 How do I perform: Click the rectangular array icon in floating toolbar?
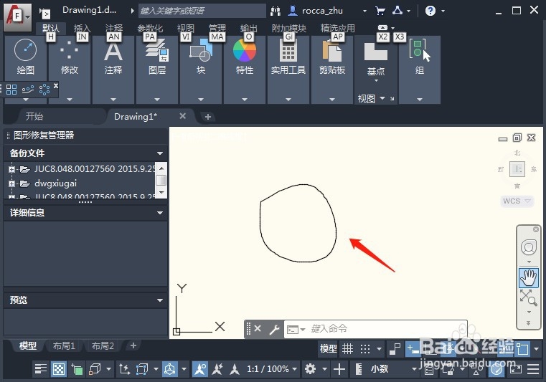point(11,90)
